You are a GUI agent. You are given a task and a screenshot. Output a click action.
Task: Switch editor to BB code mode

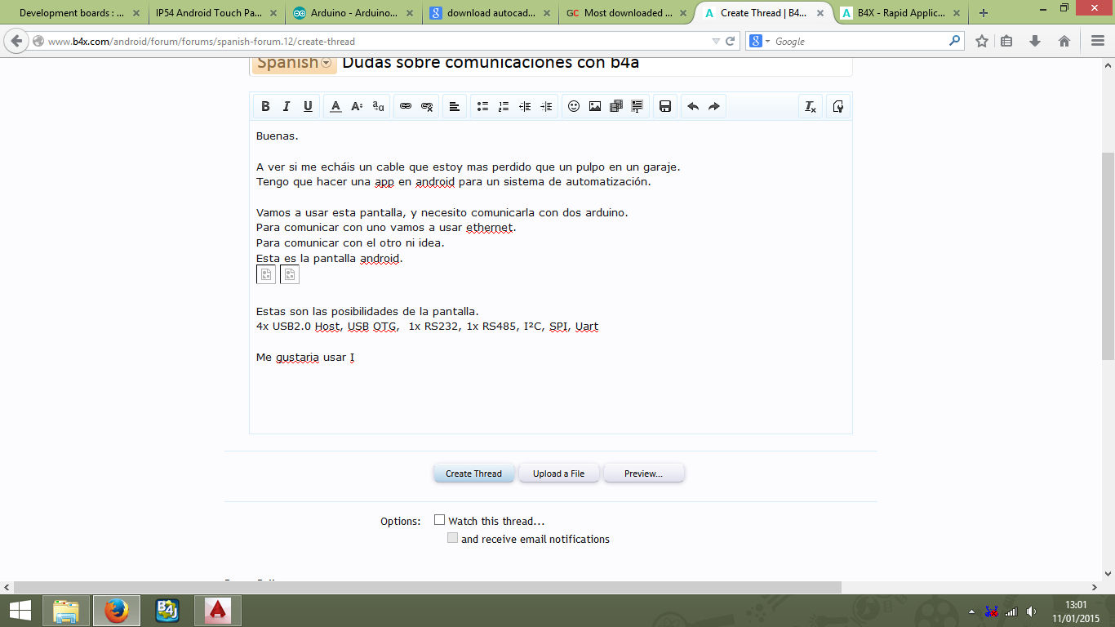coord(837,106)
